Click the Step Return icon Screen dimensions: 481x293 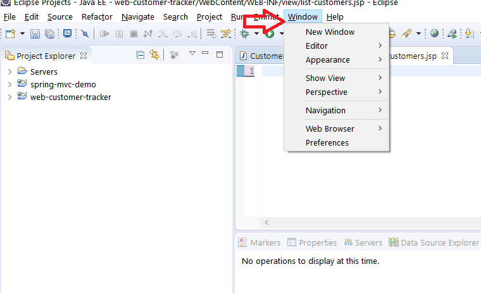[192, 34]
